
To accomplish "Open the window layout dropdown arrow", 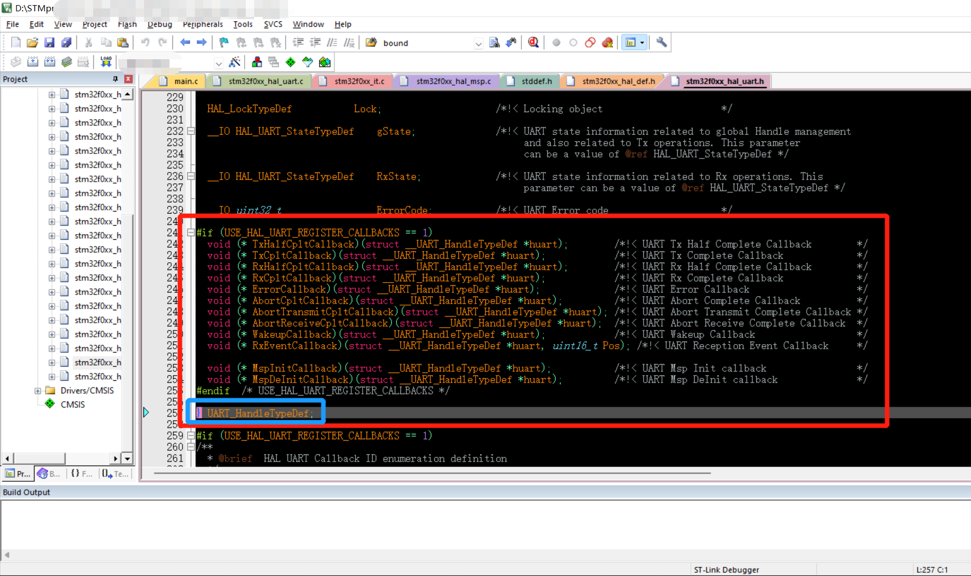I will click(x=642, y=42).
